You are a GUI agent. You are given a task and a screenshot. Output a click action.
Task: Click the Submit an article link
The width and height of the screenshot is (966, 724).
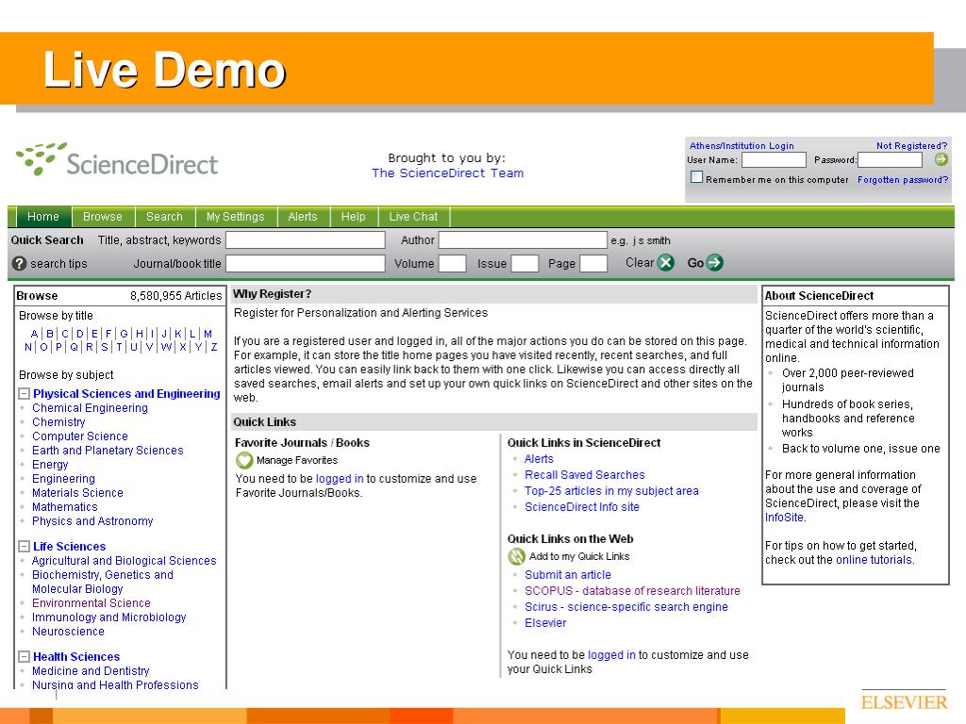tap(568, 575)
